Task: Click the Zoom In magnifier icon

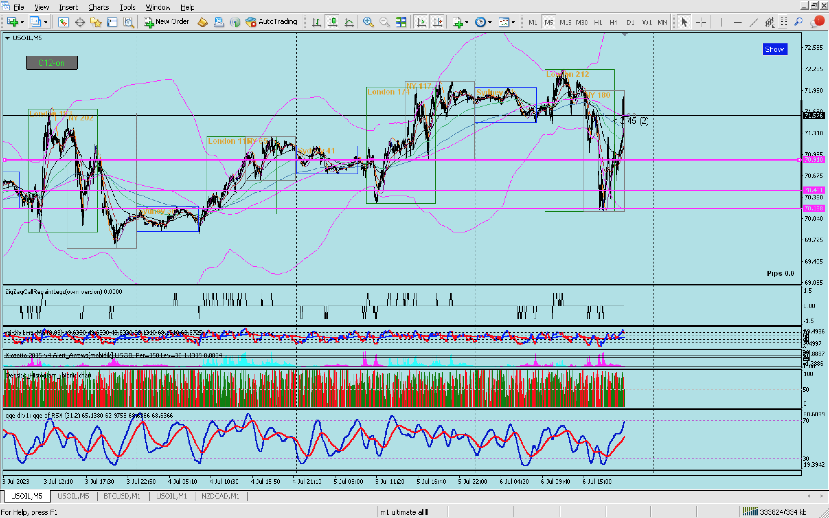Action: click(368, 22)
